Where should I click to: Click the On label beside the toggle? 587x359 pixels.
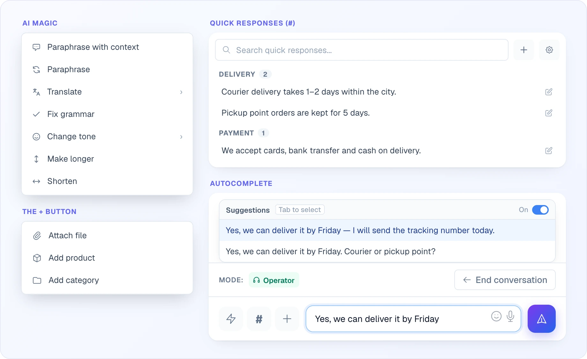[x=524, y=210]
